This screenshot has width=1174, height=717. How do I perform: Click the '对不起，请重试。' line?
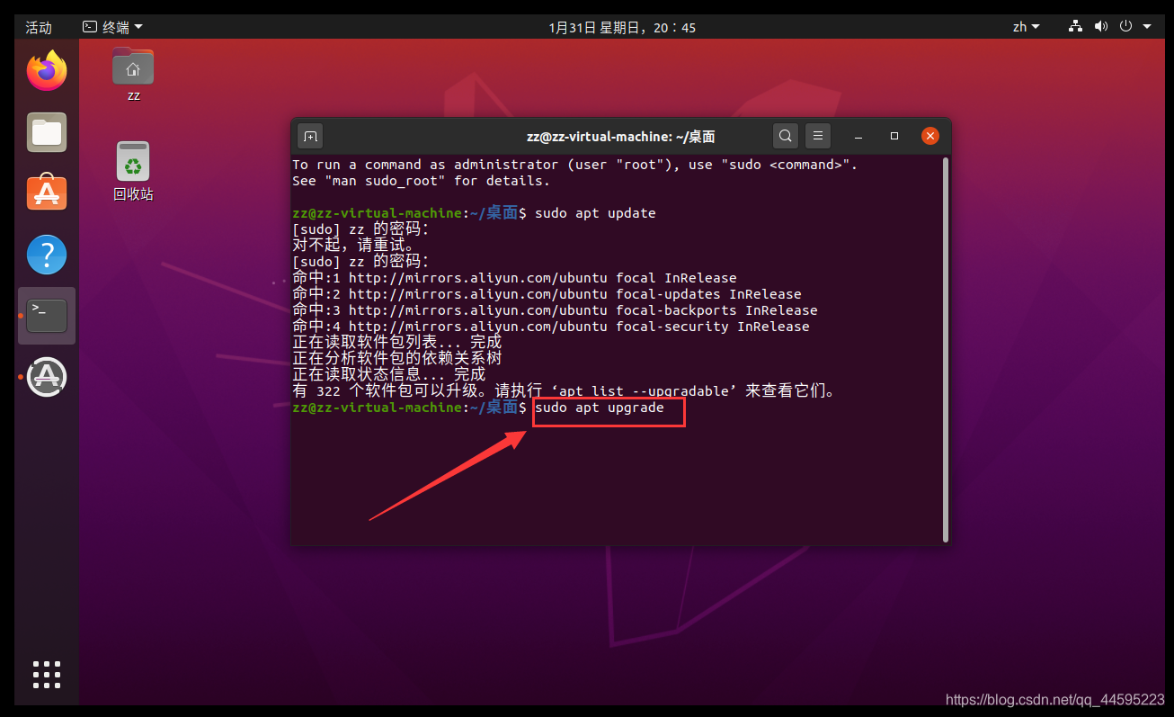[353, 246]
